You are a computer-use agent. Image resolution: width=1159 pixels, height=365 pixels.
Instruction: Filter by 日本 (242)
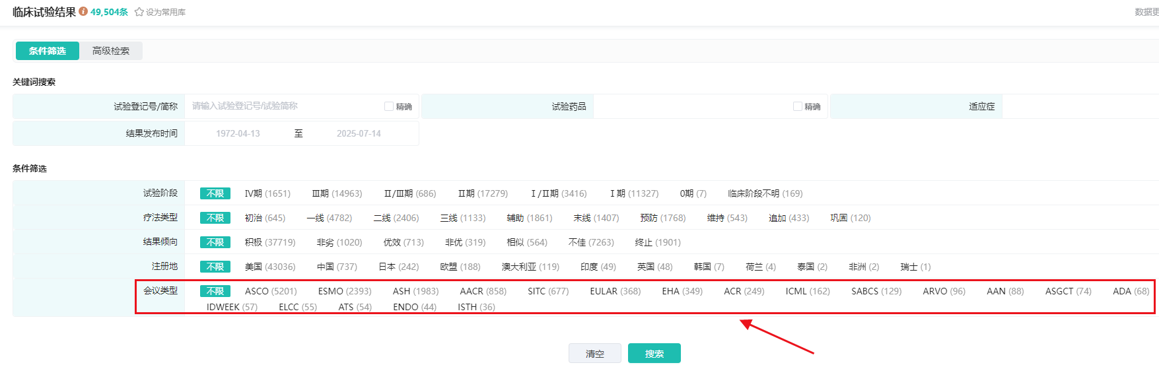click(x=399, y=267)
